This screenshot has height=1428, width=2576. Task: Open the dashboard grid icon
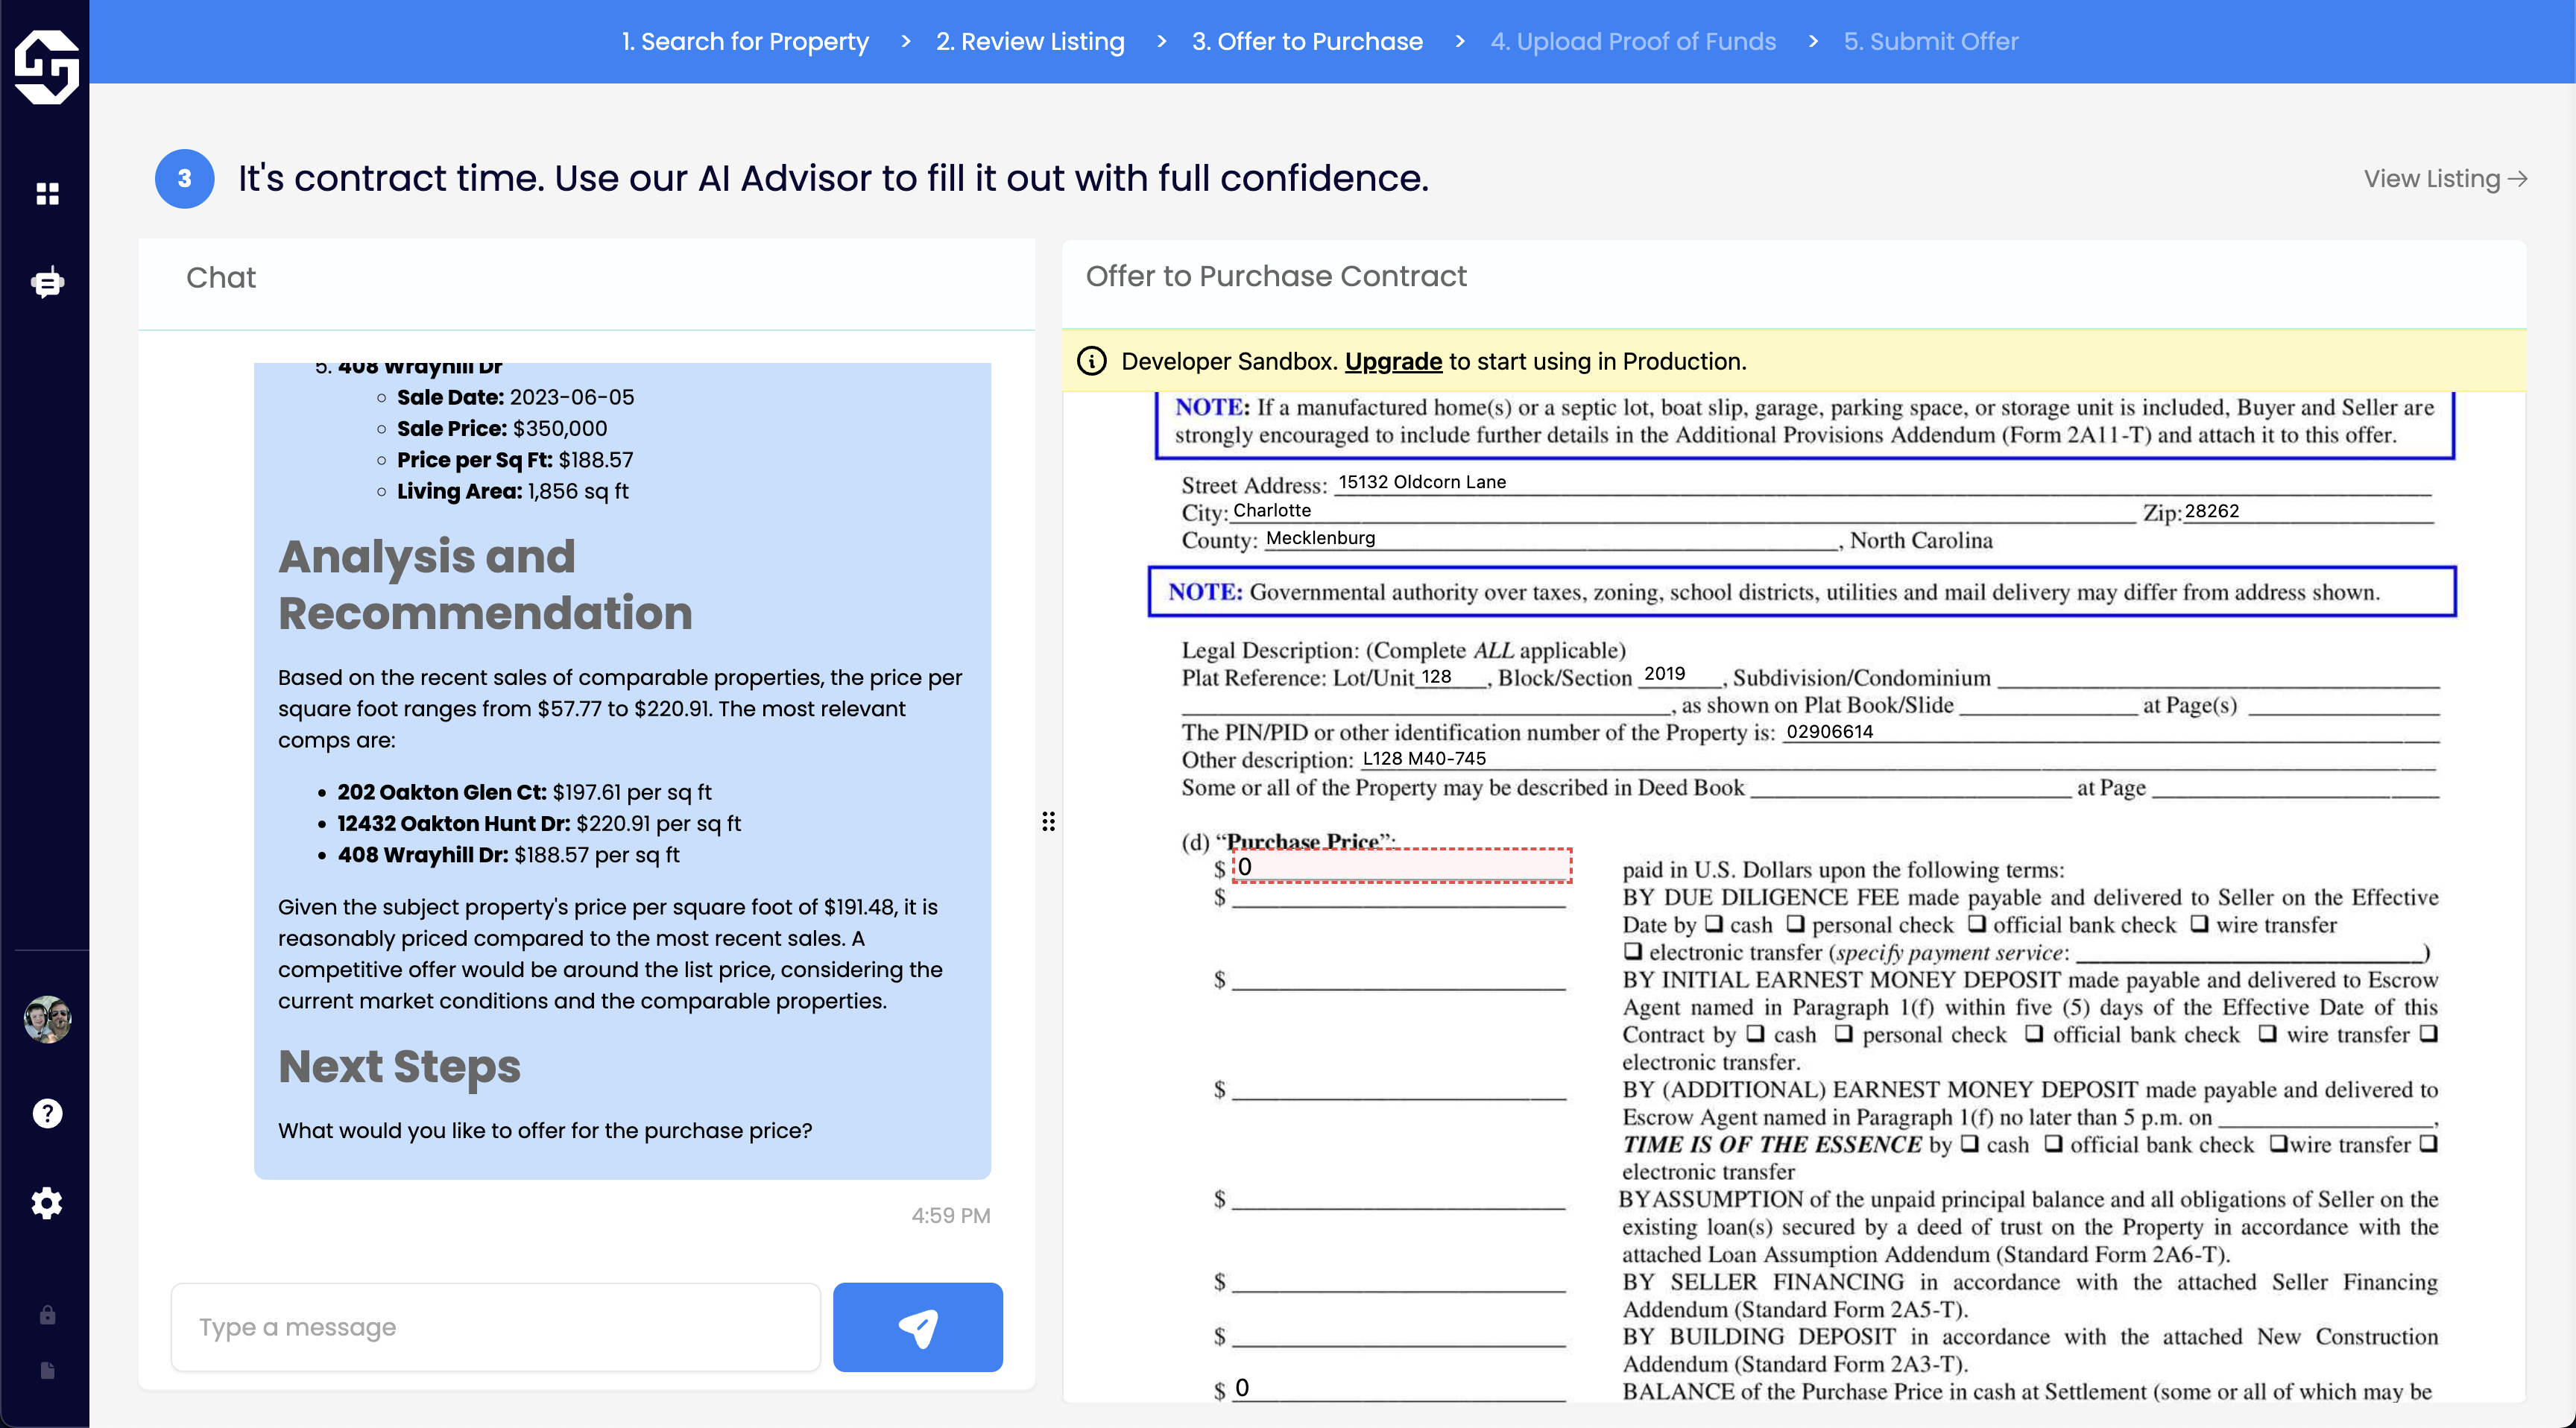click(x=47, y=193)
